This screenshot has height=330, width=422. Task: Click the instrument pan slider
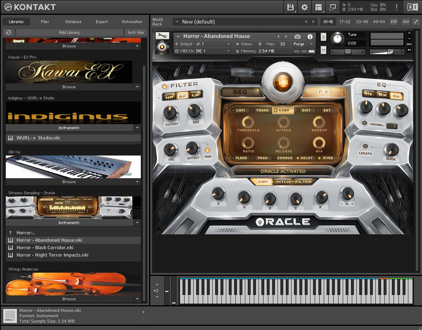(348, 52)
